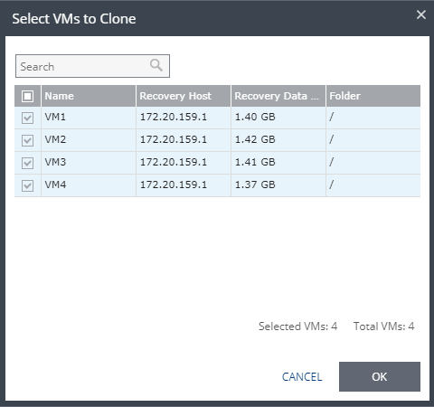Screen dimensions: 434x407
Task: Click the 1.37 GB cell for VM4
Action: pyautogui.click(x=278, y=185)
